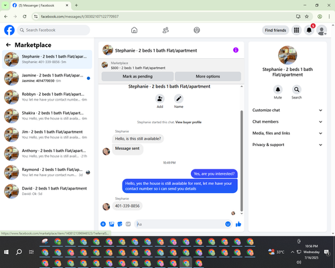This screenshot has width=335, height=268.
Task: Open the notifications bell
Action: click(309, 30)
